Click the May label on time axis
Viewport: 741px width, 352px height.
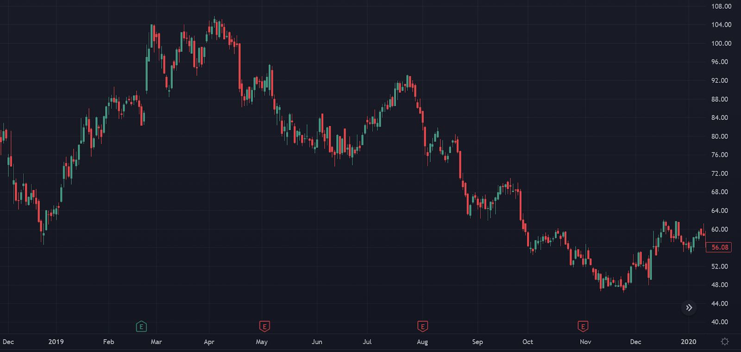tap(262, 342)
